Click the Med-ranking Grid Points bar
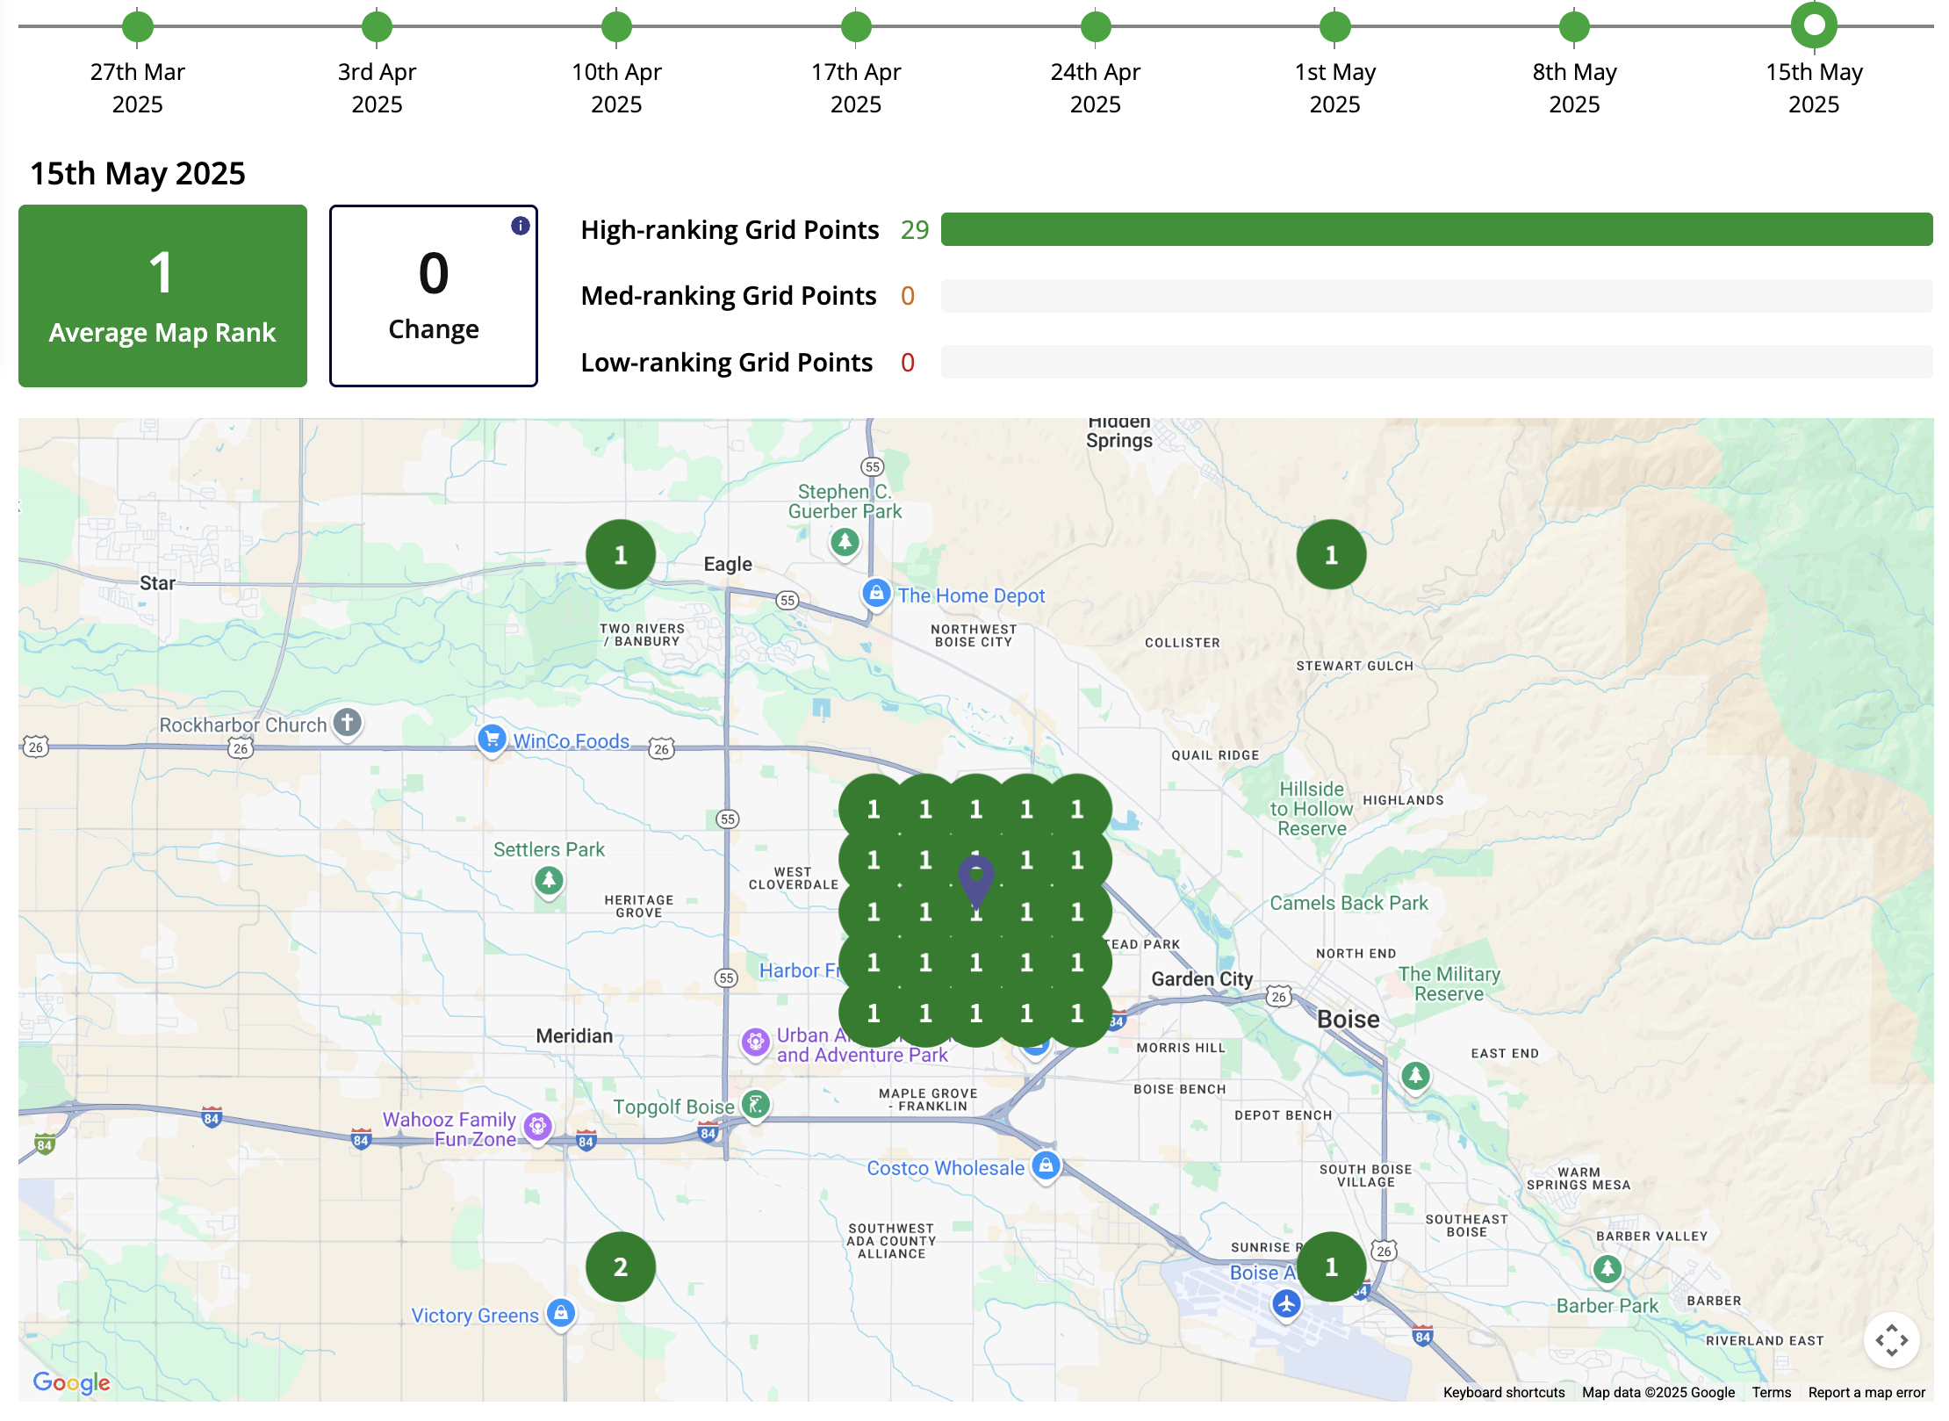This screenshot has width=1949, height=1421. (x=1436, y=296)
